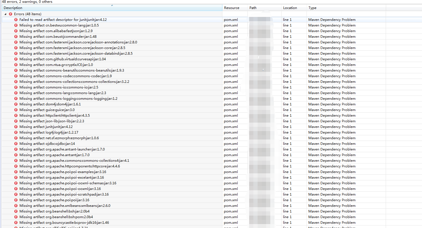Click error icon for httpclient 4.3.5
422x228 pixels.
(x=16, y=116)
